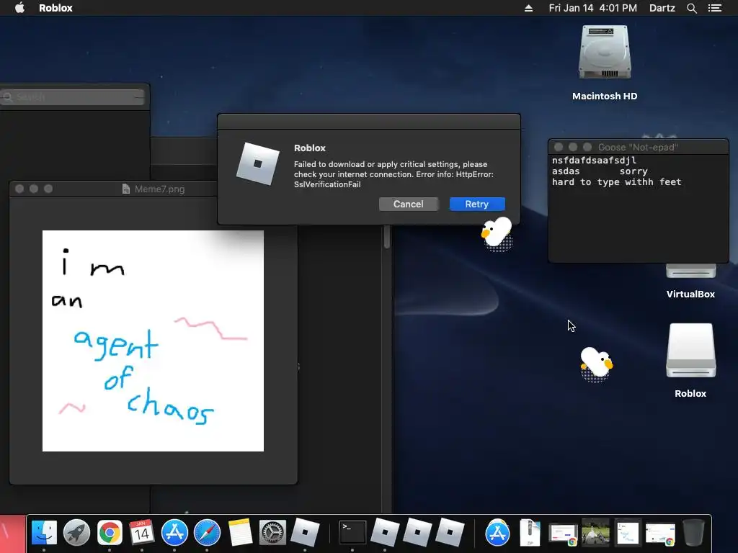Open Notes from the Dock
738x553 pixels.
pos(240,532)
